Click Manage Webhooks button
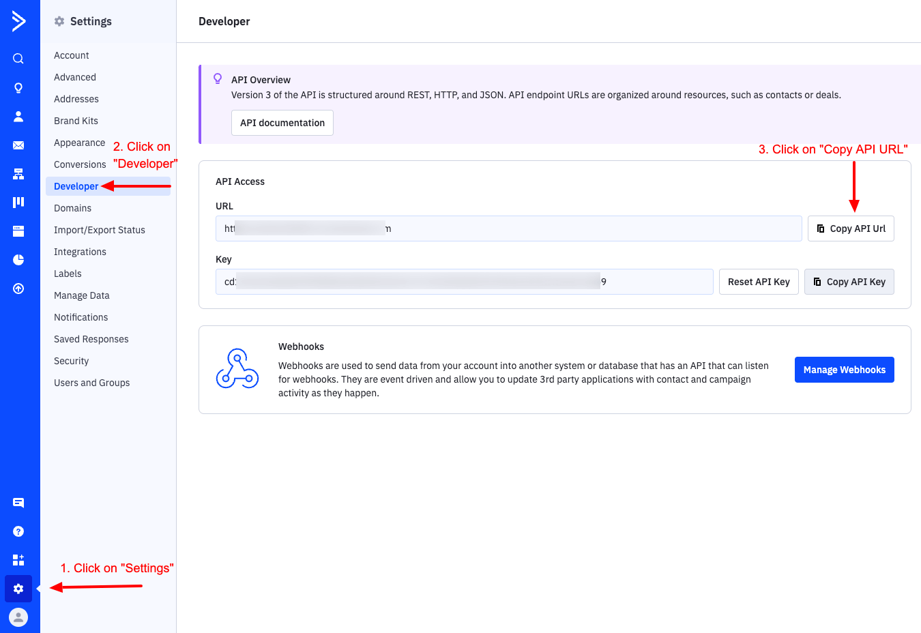The height and width of the screenshot is (633, 921). [844, 370]
